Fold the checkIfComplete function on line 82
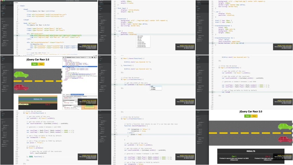Viewport: 293px width, 165px height. (116, 126)
